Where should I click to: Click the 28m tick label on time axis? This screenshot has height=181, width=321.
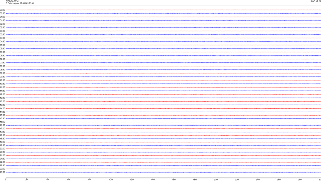click(300, 180)
